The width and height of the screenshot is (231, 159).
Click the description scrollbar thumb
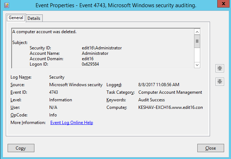point(197,41)
